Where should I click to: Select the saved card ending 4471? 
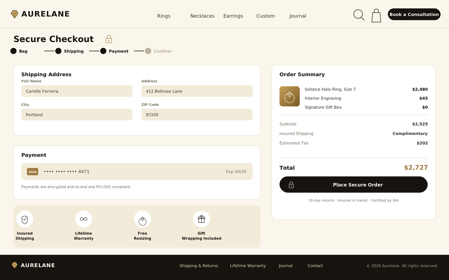coord(137,171)
